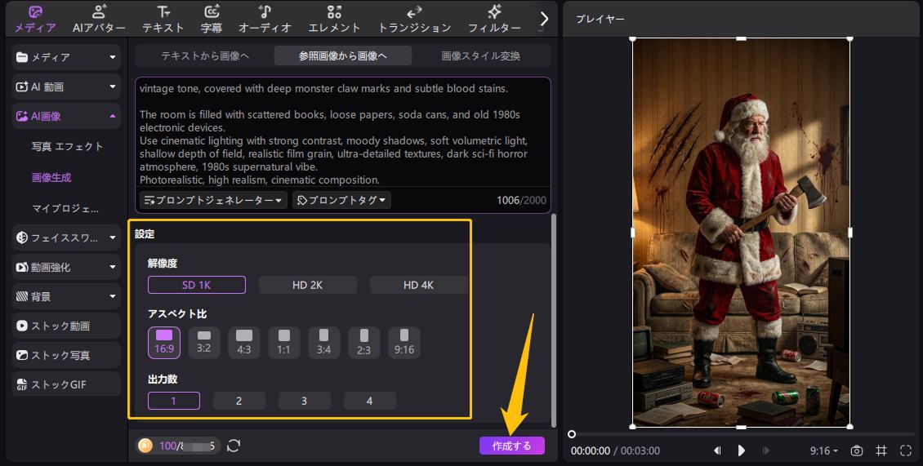Open ストック写真 in the sidebar
Viewport: 923px width, 466px height.
click(x=66, y=355)
